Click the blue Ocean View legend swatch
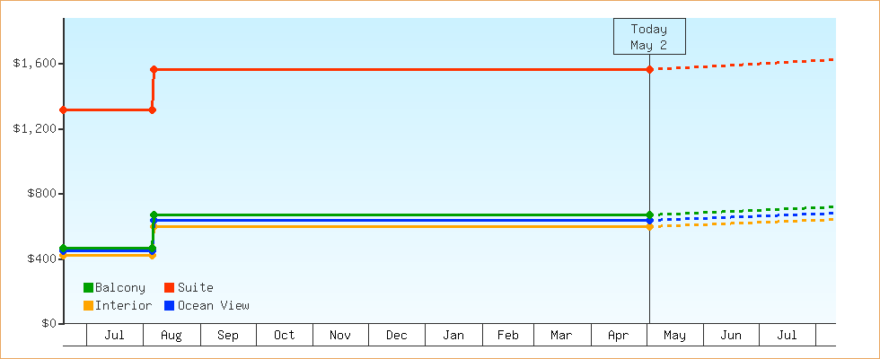The height and width of the screenshot is (359, 880). (169, 306)
